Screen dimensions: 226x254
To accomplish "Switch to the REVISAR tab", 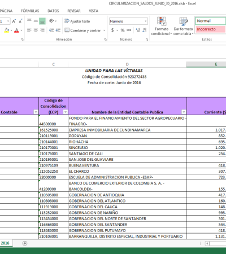I will (x=74, y=11).
